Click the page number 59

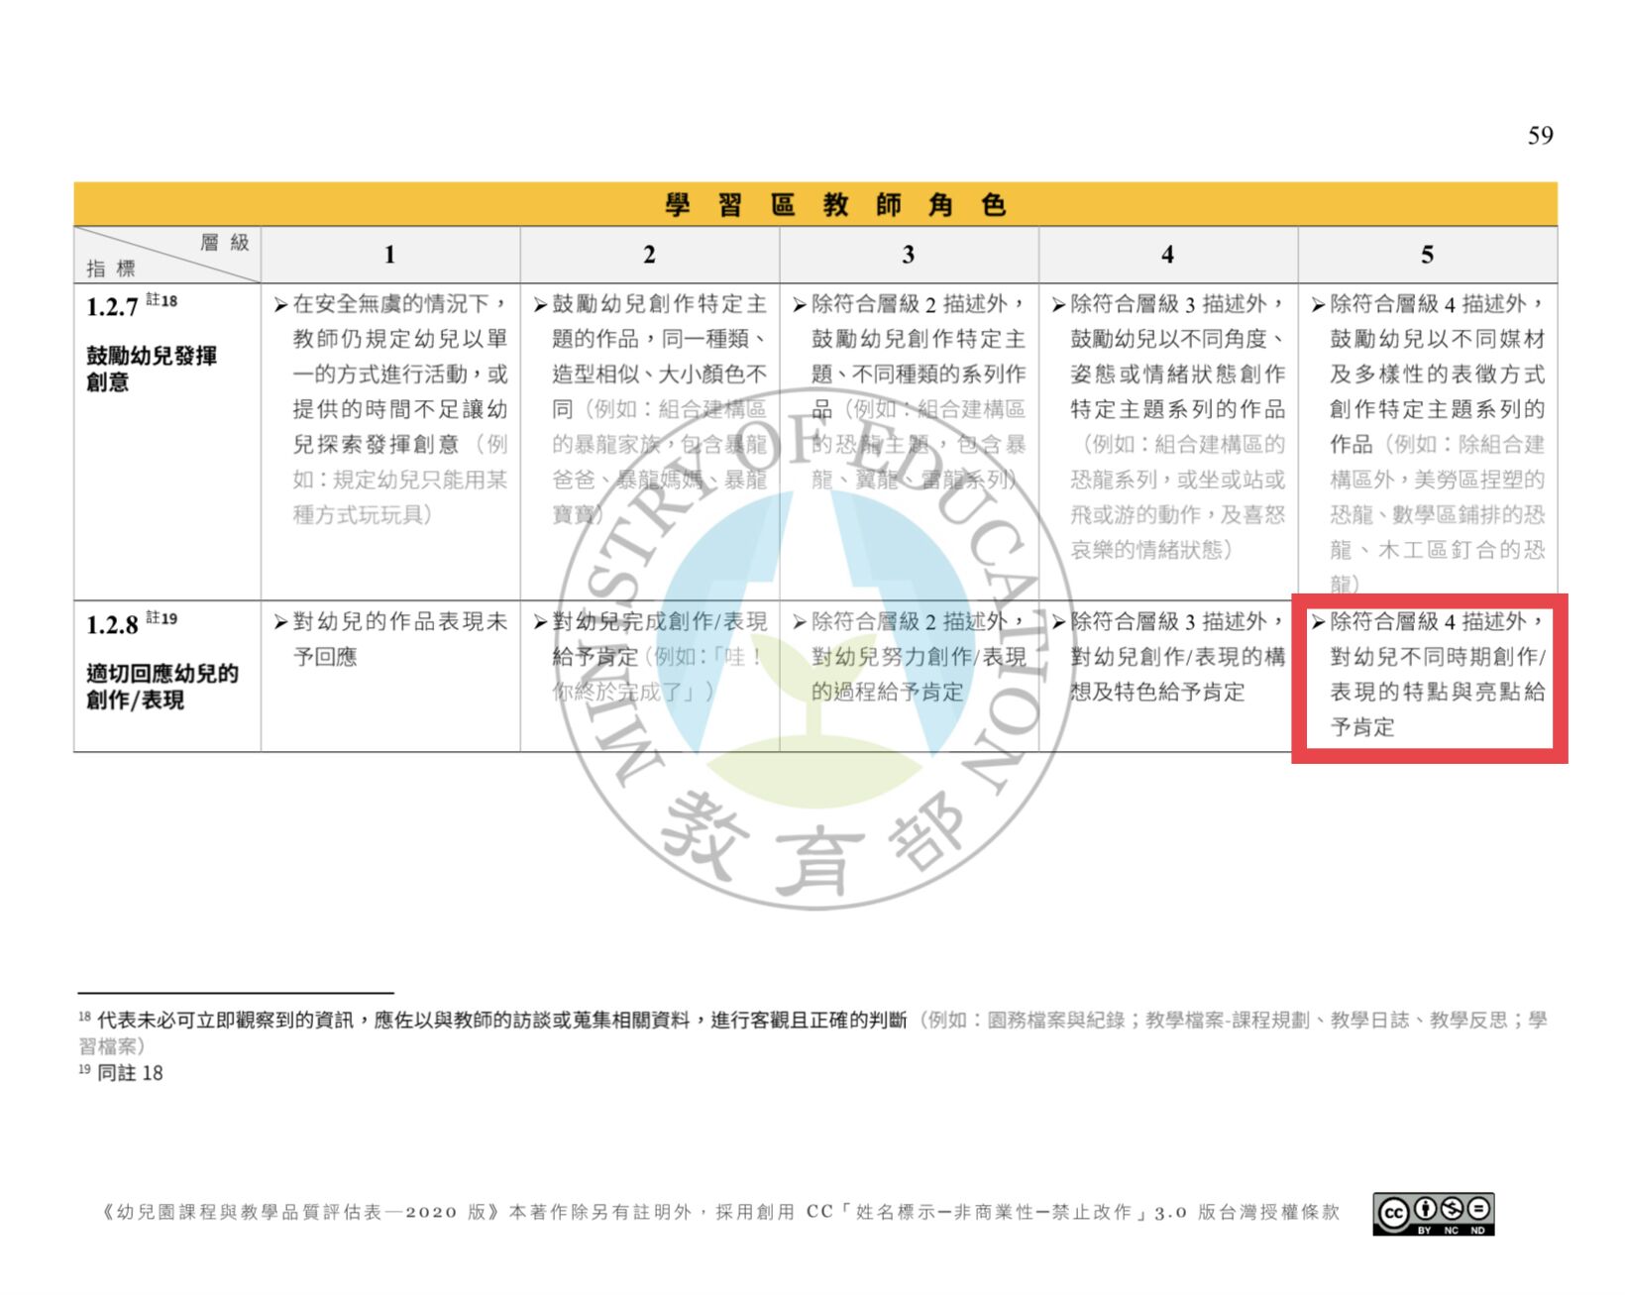click(x=1540, y=136)
